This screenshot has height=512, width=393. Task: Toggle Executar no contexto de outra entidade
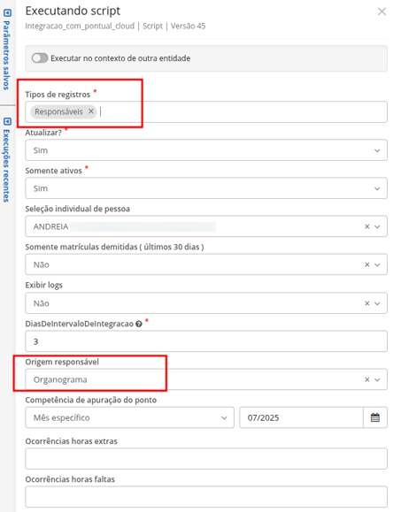tap(40, 58)
